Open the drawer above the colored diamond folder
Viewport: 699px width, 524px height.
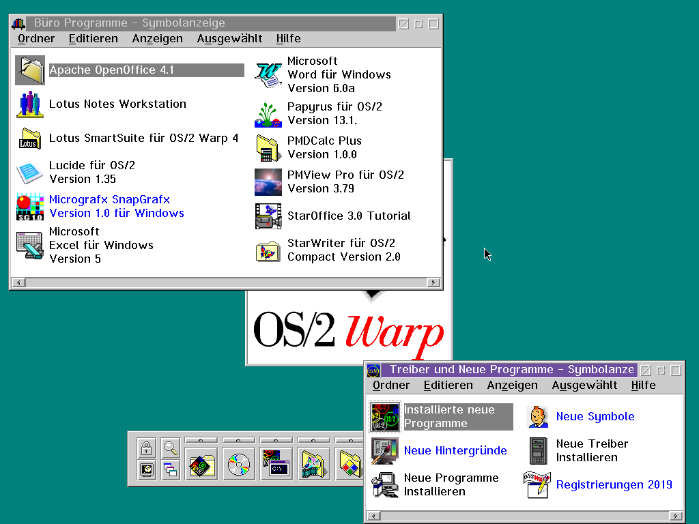[349, 440]
